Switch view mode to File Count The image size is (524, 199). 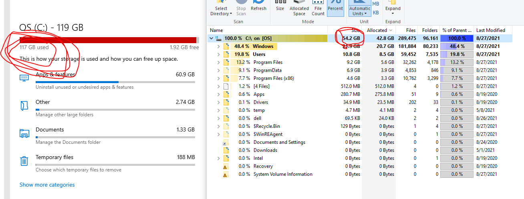click(x=318, y=9)
